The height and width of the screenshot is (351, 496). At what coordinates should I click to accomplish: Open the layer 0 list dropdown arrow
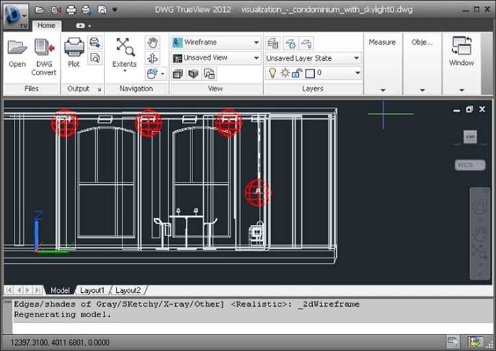(x=358, y=73)
